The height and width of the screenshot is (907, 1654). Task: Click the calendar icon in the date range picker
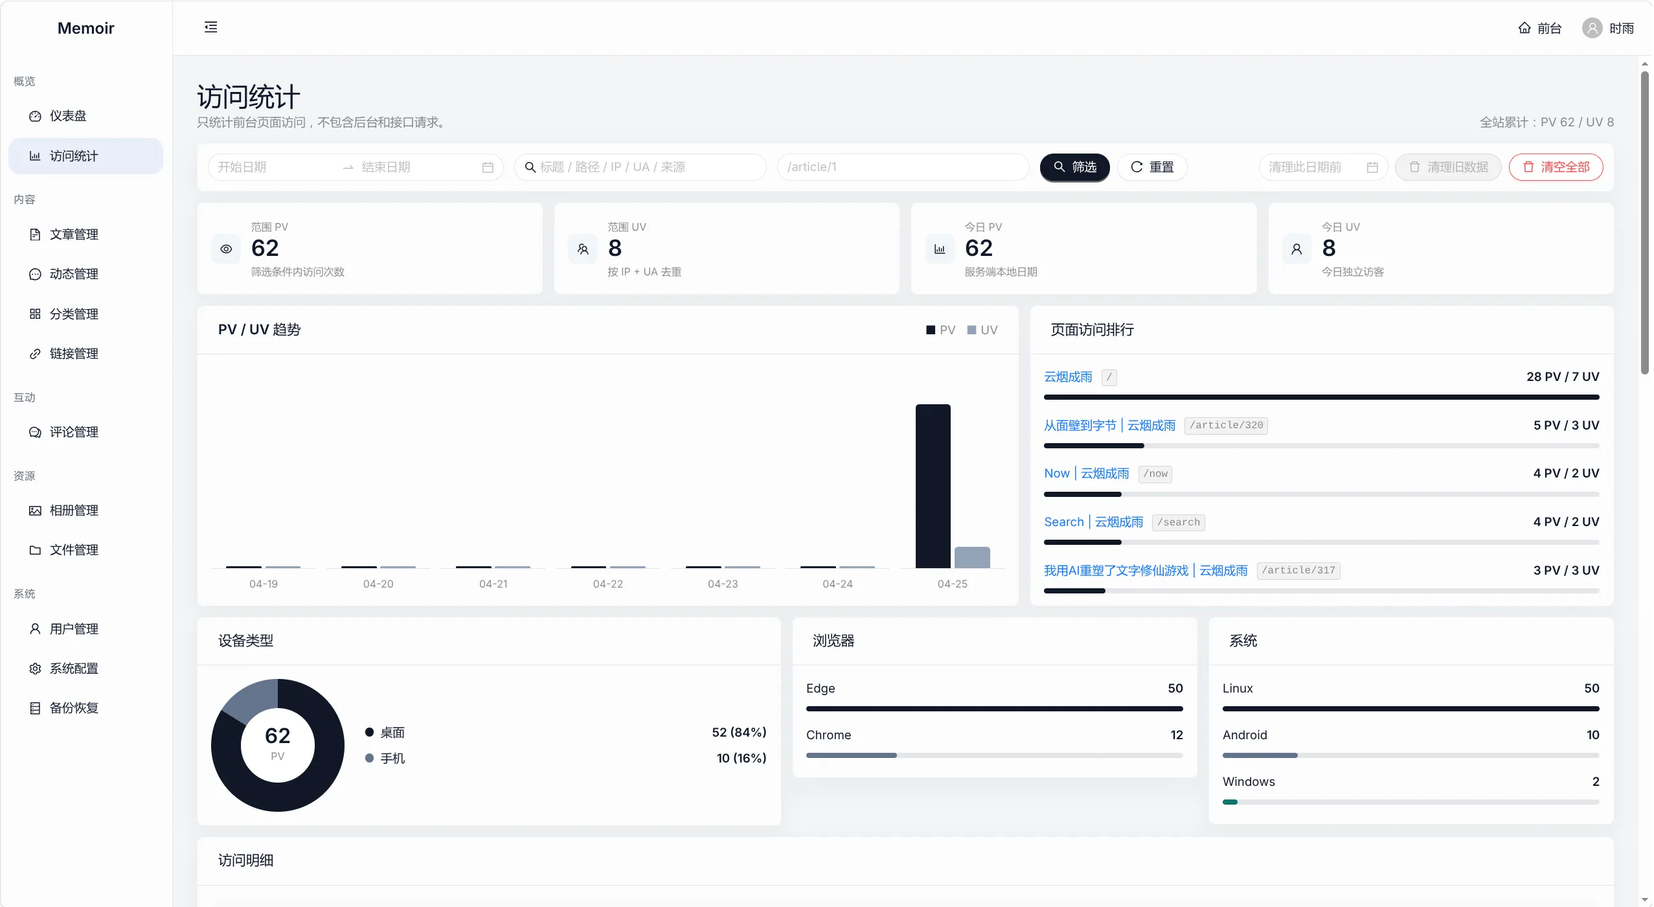[x=488, y=167]
